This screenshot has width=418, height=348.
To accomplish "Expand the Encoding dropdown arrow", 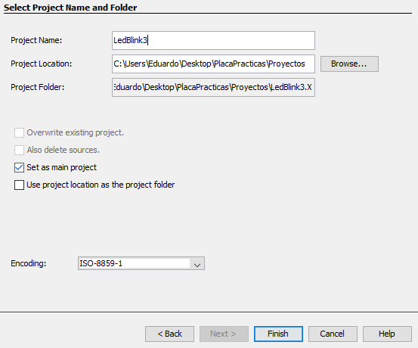I will pos(197,264).
